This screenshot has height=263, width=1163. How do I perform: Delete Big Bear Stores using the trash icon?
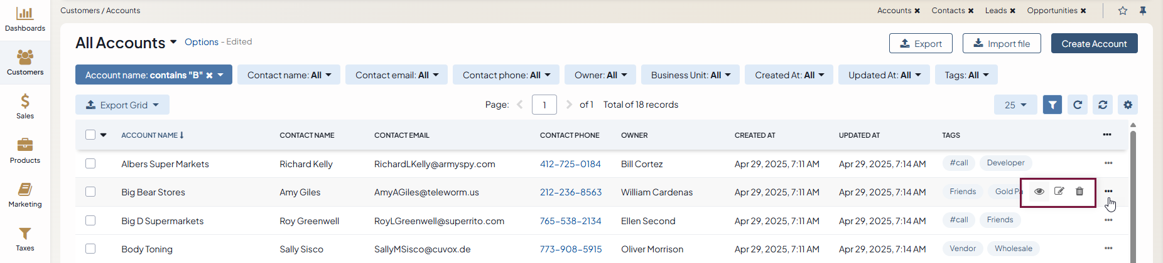pos(1079,192)
